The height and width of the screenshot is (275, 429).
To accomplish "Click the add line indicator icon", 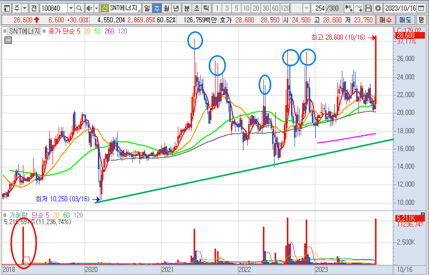I will tap(358, 9).
